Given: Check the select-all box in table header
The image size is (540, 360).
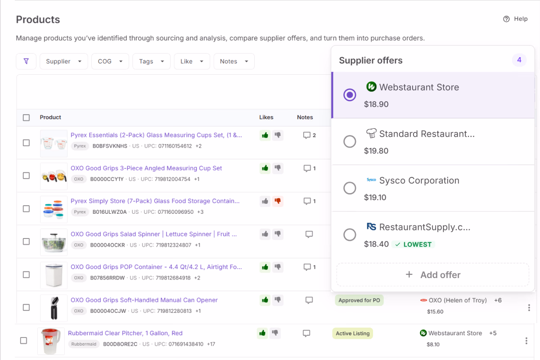Looking at the screenshot, I should pyautogui.click(x=26, y=117).
